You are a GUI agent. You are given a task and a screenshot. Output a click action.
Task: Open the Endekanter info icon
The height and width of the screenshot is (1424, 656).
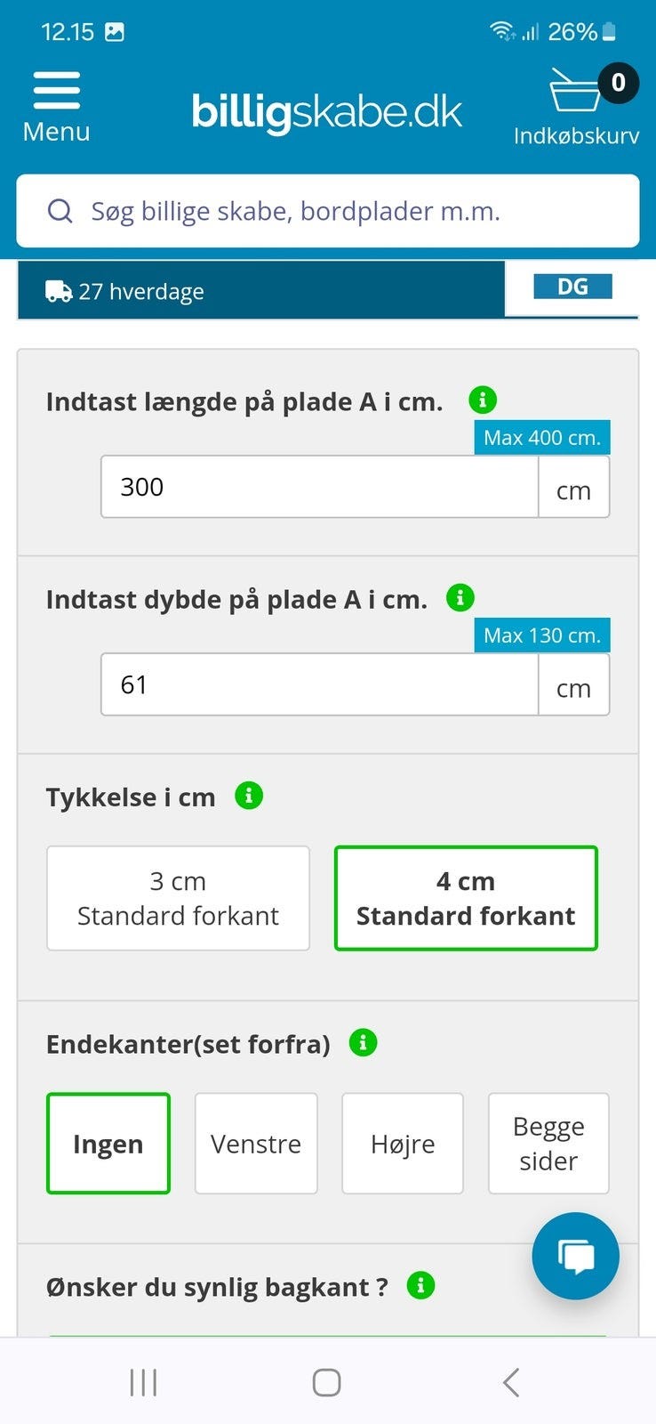point(363,1042)
